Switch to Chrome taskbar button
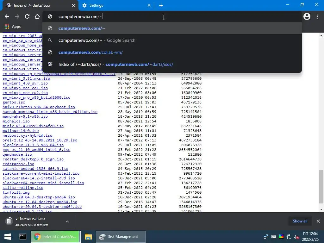The width and height of the screenshot is (324, 243). coord(56,237)
